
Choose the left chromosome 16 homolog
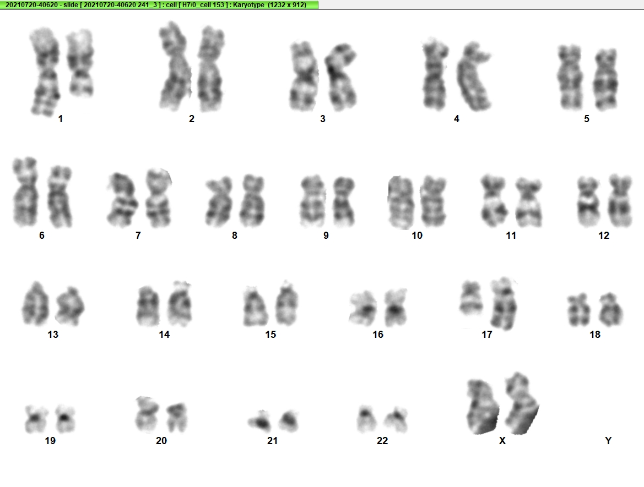pos(363,308)
